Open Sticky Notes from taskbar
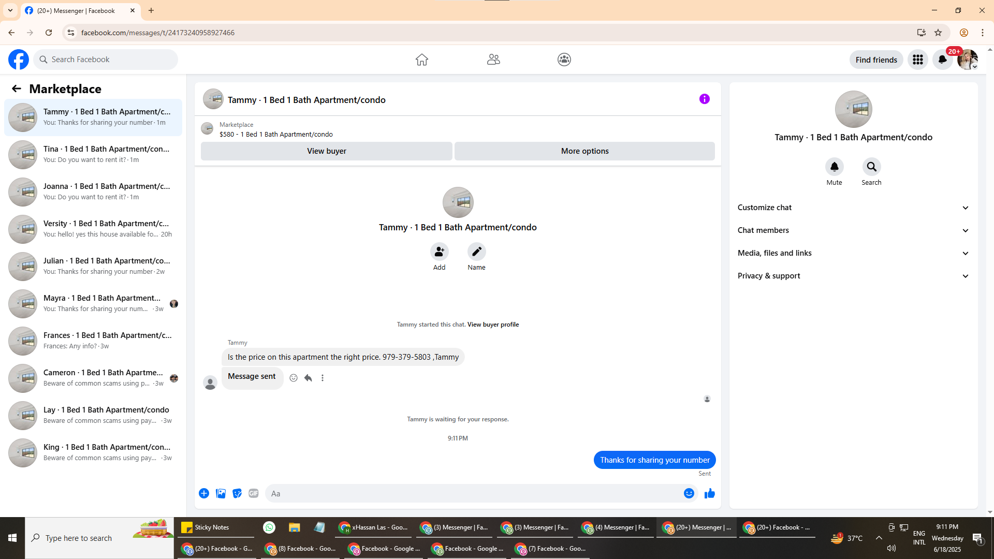This screenshot has height=559, width=994. (216, 527)
